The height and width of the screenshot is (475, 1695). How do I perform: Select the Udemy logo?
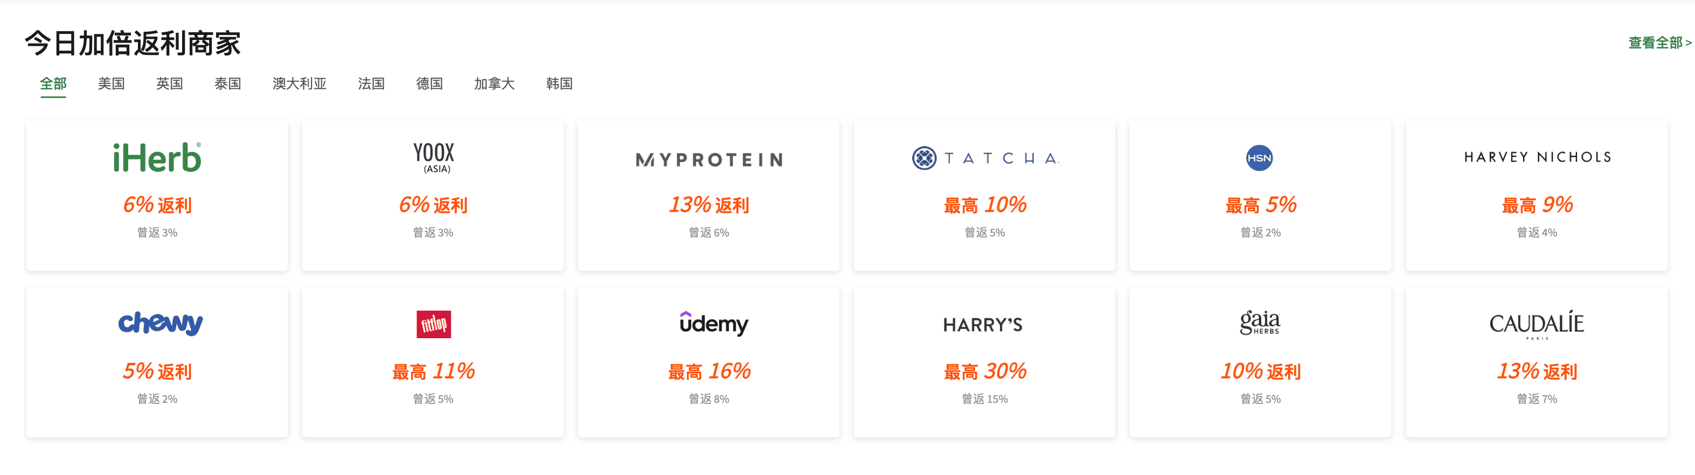(x=713, y=324)
